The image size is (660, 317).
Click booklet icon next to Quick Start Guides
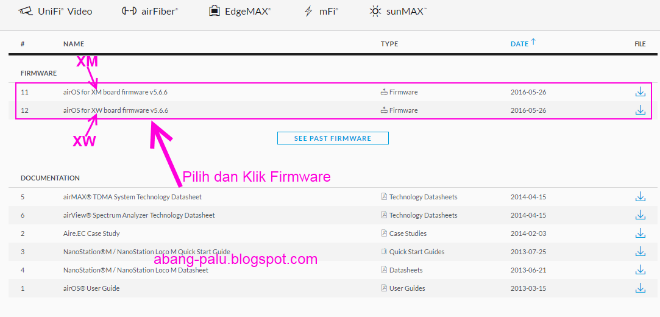(x=384, y=251)
